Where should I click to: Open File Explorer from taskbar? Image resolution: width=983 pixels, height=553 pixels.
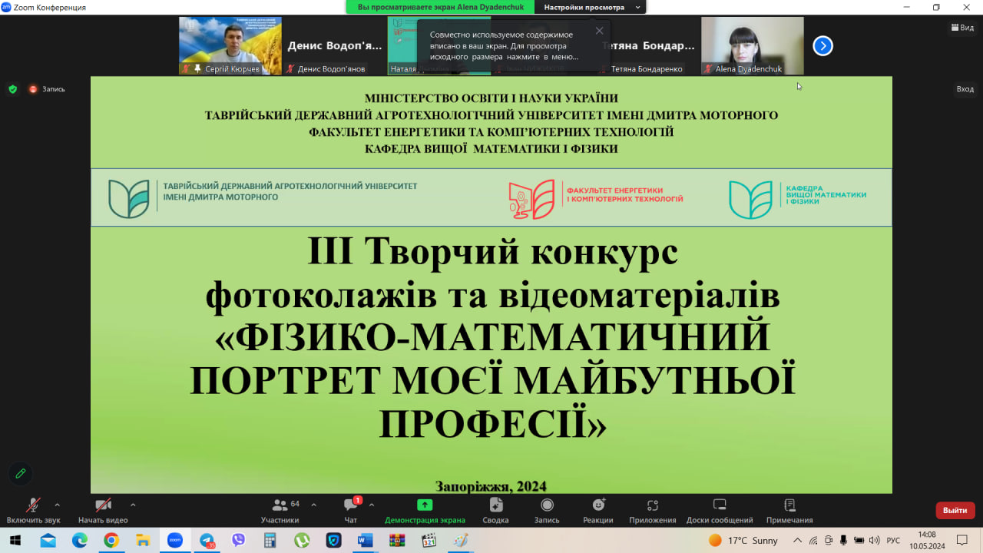(143, 541)
